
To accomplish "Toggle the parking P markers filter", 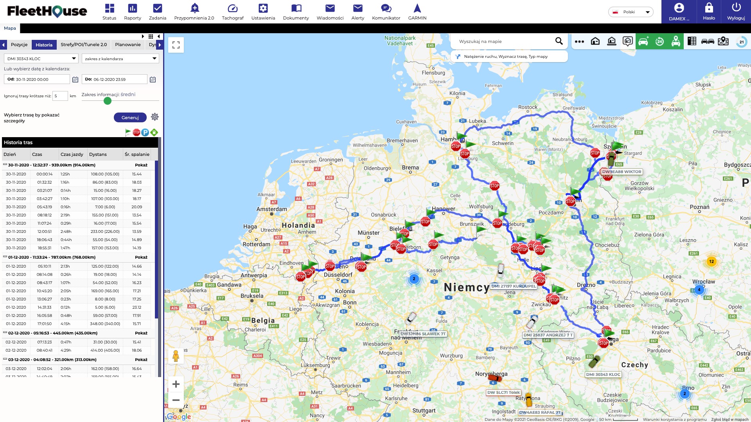I will click(x=145, y=132).
